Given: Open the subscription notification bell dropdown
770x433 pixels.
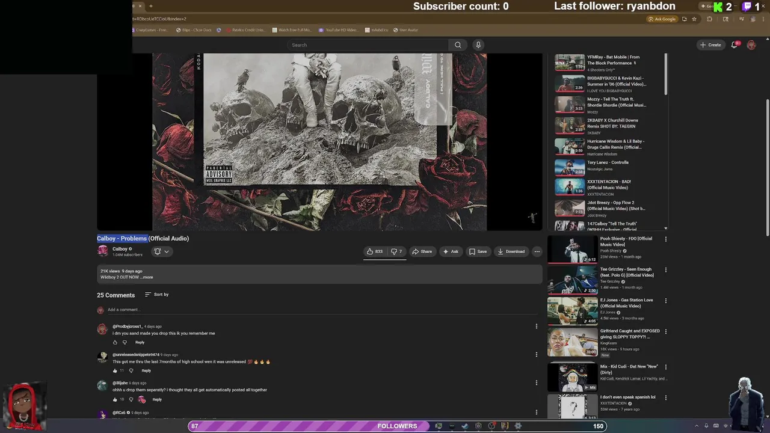Looking at the screenshot, I should 161,251.
